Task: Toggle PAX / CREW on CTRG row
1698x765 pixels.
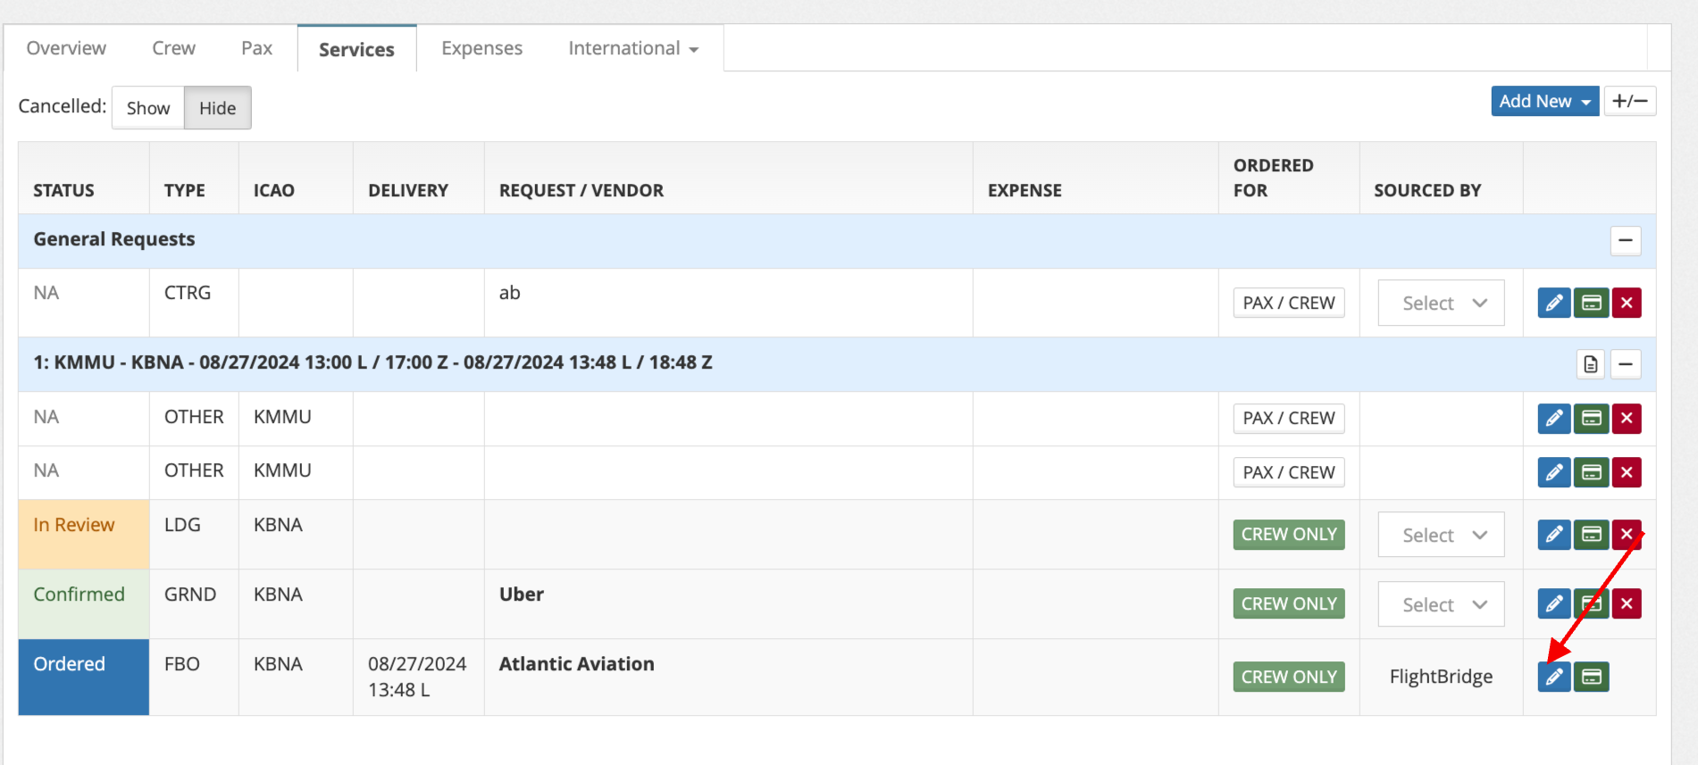Action: click(1289, 303)
